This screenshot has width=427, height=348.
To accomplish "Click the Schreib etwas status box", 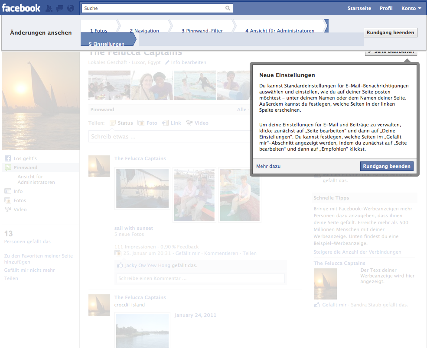I will tap(169, 136).
